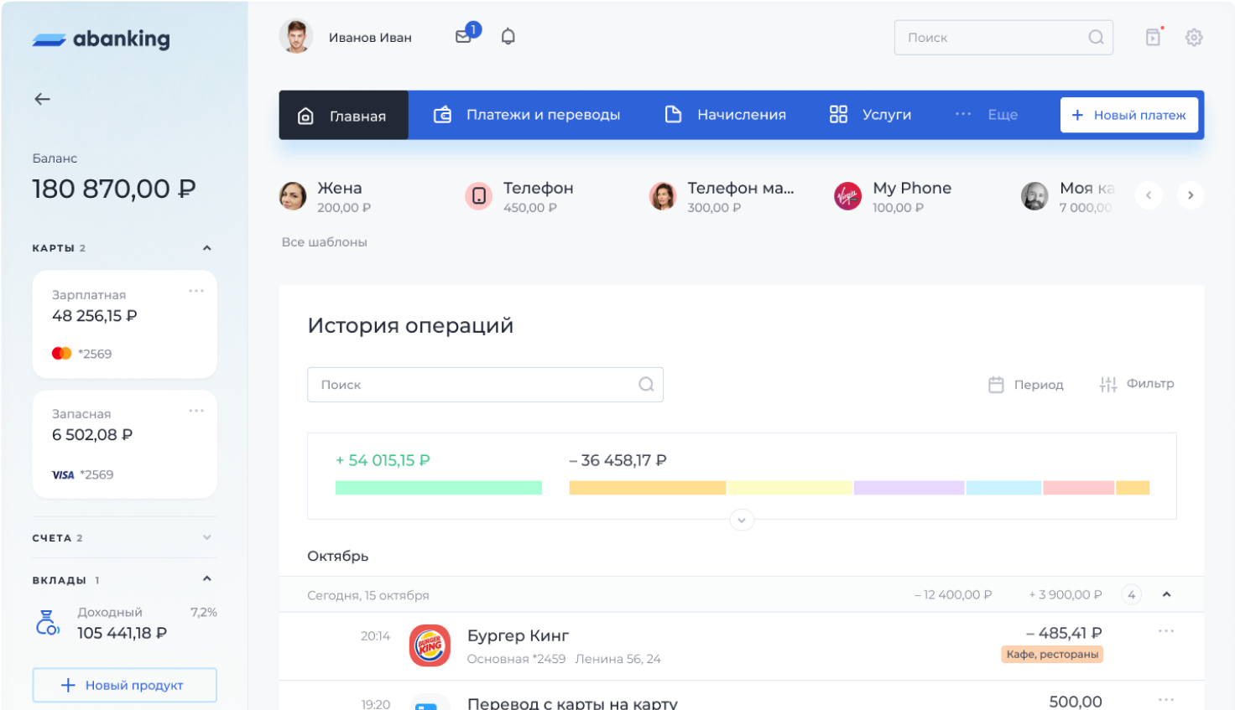Switch to Платежи и переводы tab
Viewport: 1235px width, 710px height.
[x=526, y=115]
